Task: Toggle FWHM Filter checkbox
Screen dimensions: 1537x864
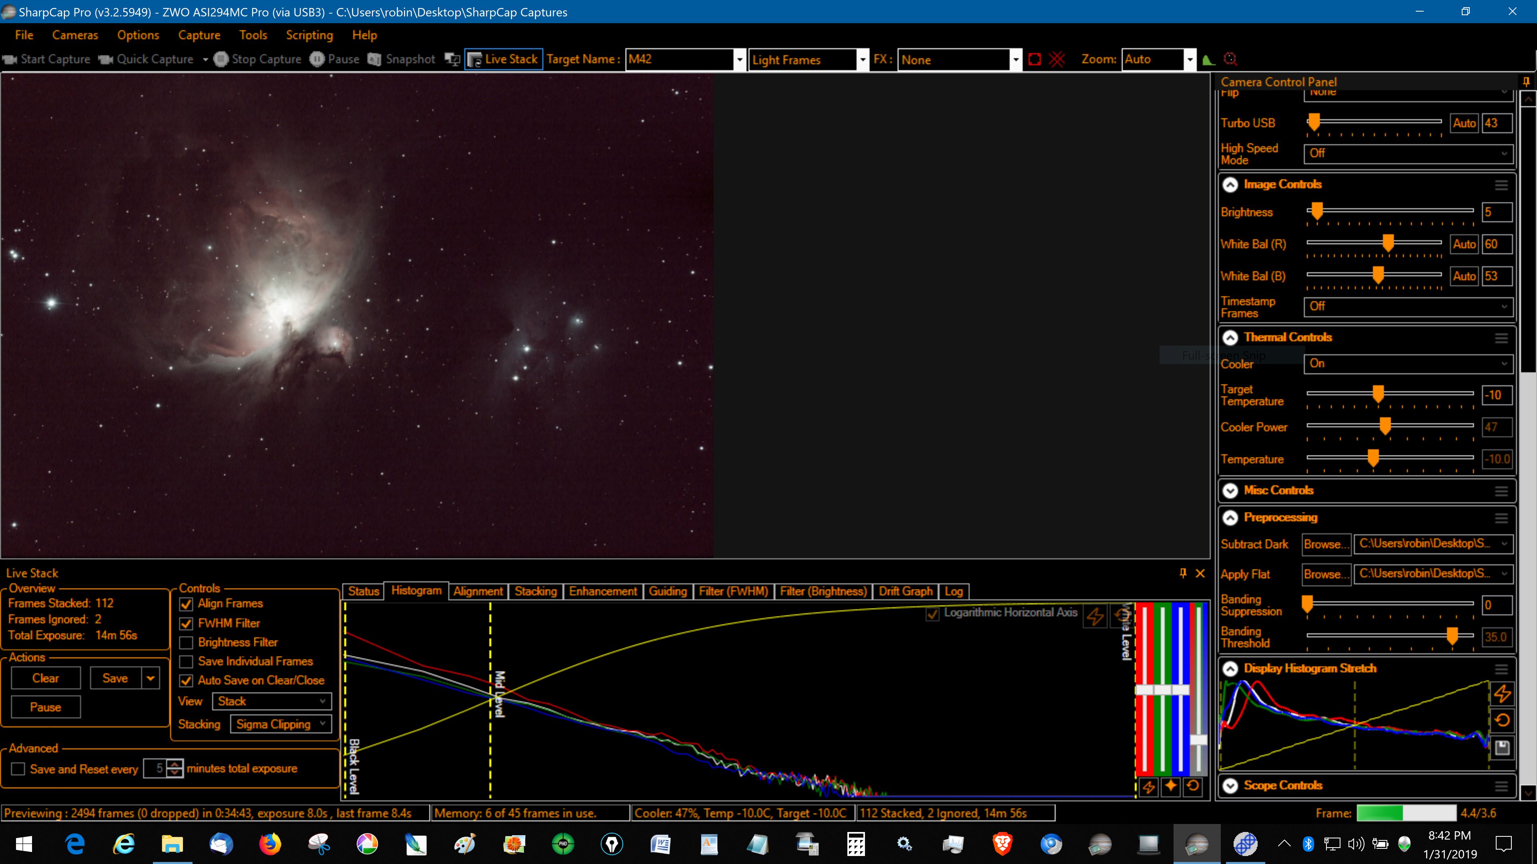Action: [x=186, y=623]
